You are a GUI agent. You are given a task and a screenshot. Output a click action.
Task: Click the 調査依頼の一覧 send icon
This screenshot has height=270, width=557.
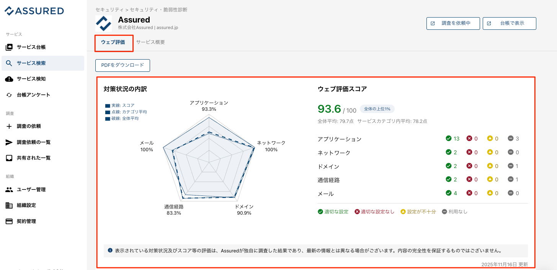pos(9,142)
